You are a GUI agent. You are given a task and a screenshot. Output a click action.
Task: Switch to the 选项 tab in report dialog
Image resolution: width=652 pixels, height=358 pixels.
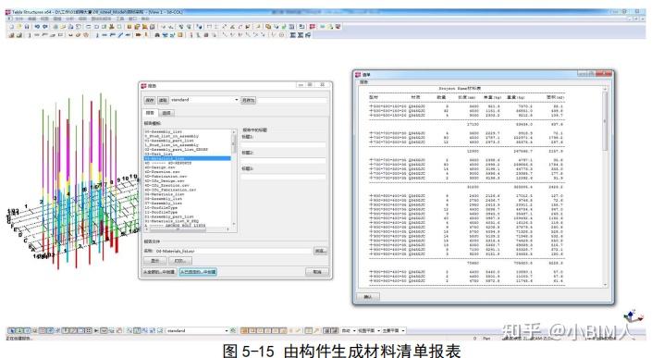click(166, 113)
